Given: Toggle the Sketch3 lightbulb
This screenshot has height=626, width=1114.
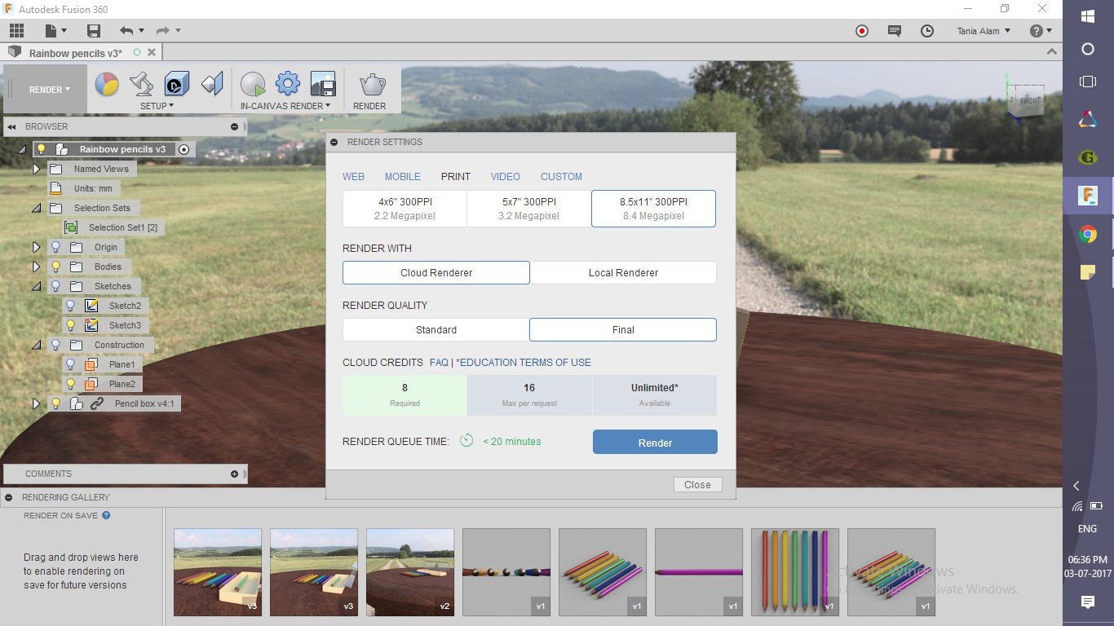Looking at the screenshot, I should (x=71, y=325).
